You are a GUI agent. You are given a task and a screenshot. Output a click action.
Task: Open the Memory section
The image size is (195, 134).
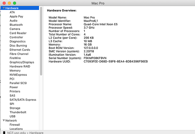click(15, 71)
